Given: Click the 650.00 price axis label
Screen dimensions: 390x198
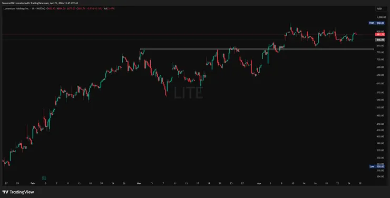Looking at the screenshot, I should [381, 75].
